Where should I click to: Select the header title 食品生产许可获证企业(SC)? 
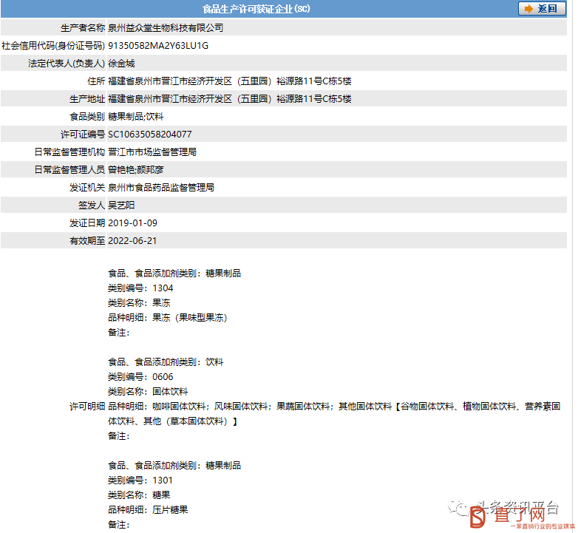(256, 9)
